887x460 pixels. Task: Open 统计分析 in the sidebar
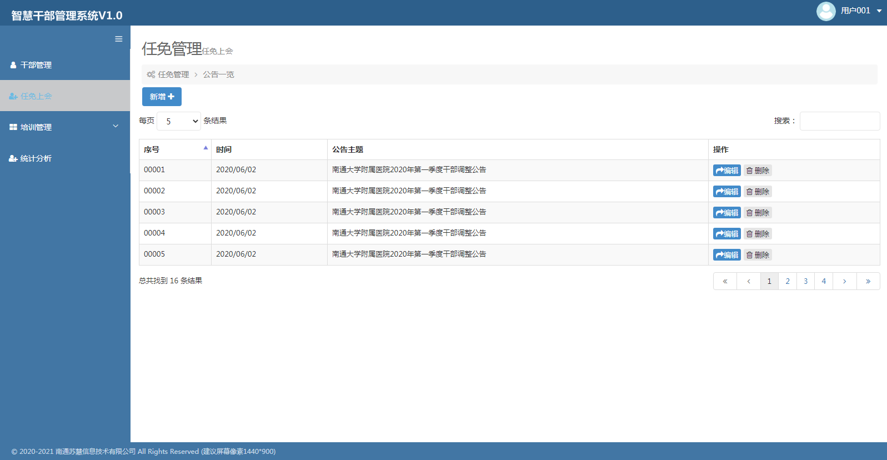click(x=65, y=158)
